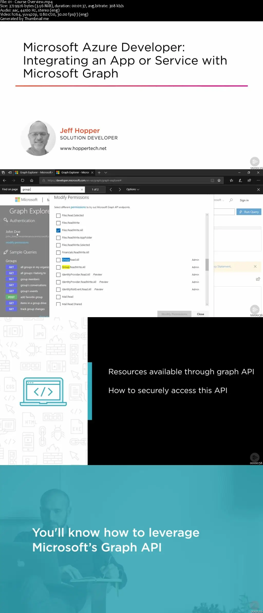The height and width of the screenshot is (613, 263).
Task: Click the browser forward arrow
Action: pyautogui.click(x=14, y=180)
